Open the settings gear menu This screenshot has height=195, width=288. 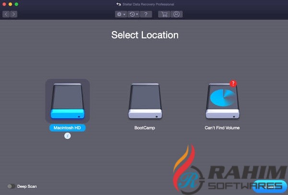coord(121,14)
